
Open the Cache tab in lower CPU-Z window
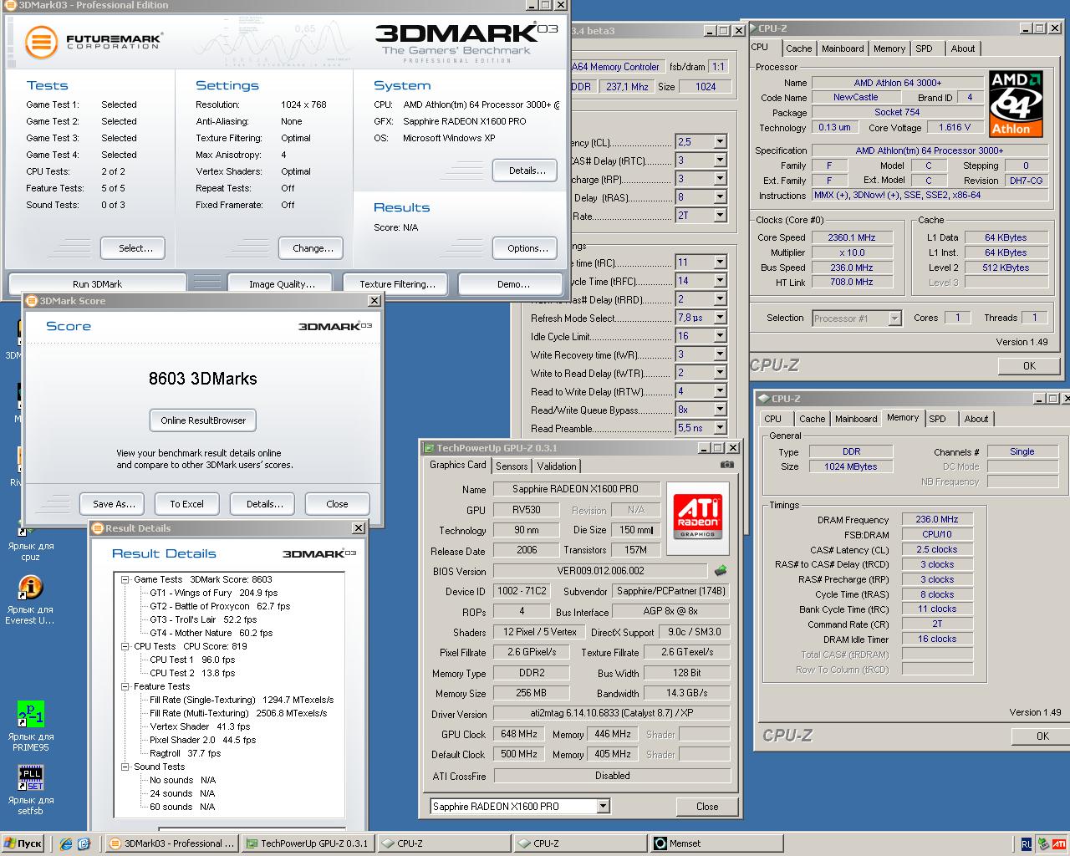coord(812,419)
